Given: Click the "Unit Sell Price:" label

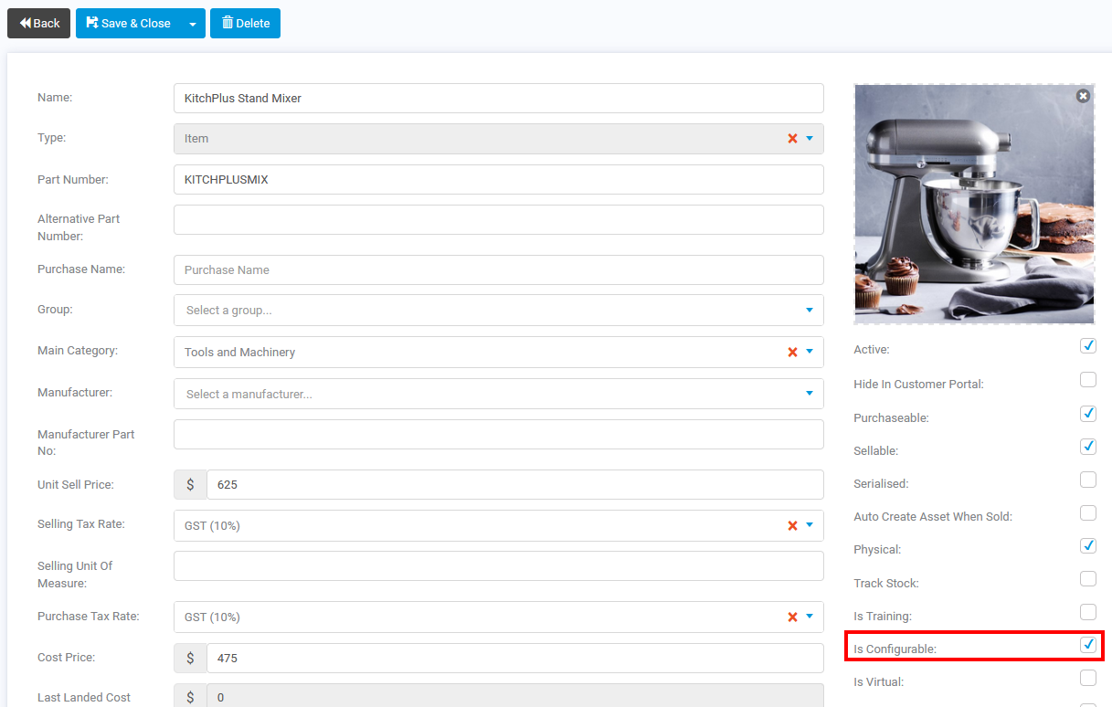Looking at the screenshot, I should [76, 485].
